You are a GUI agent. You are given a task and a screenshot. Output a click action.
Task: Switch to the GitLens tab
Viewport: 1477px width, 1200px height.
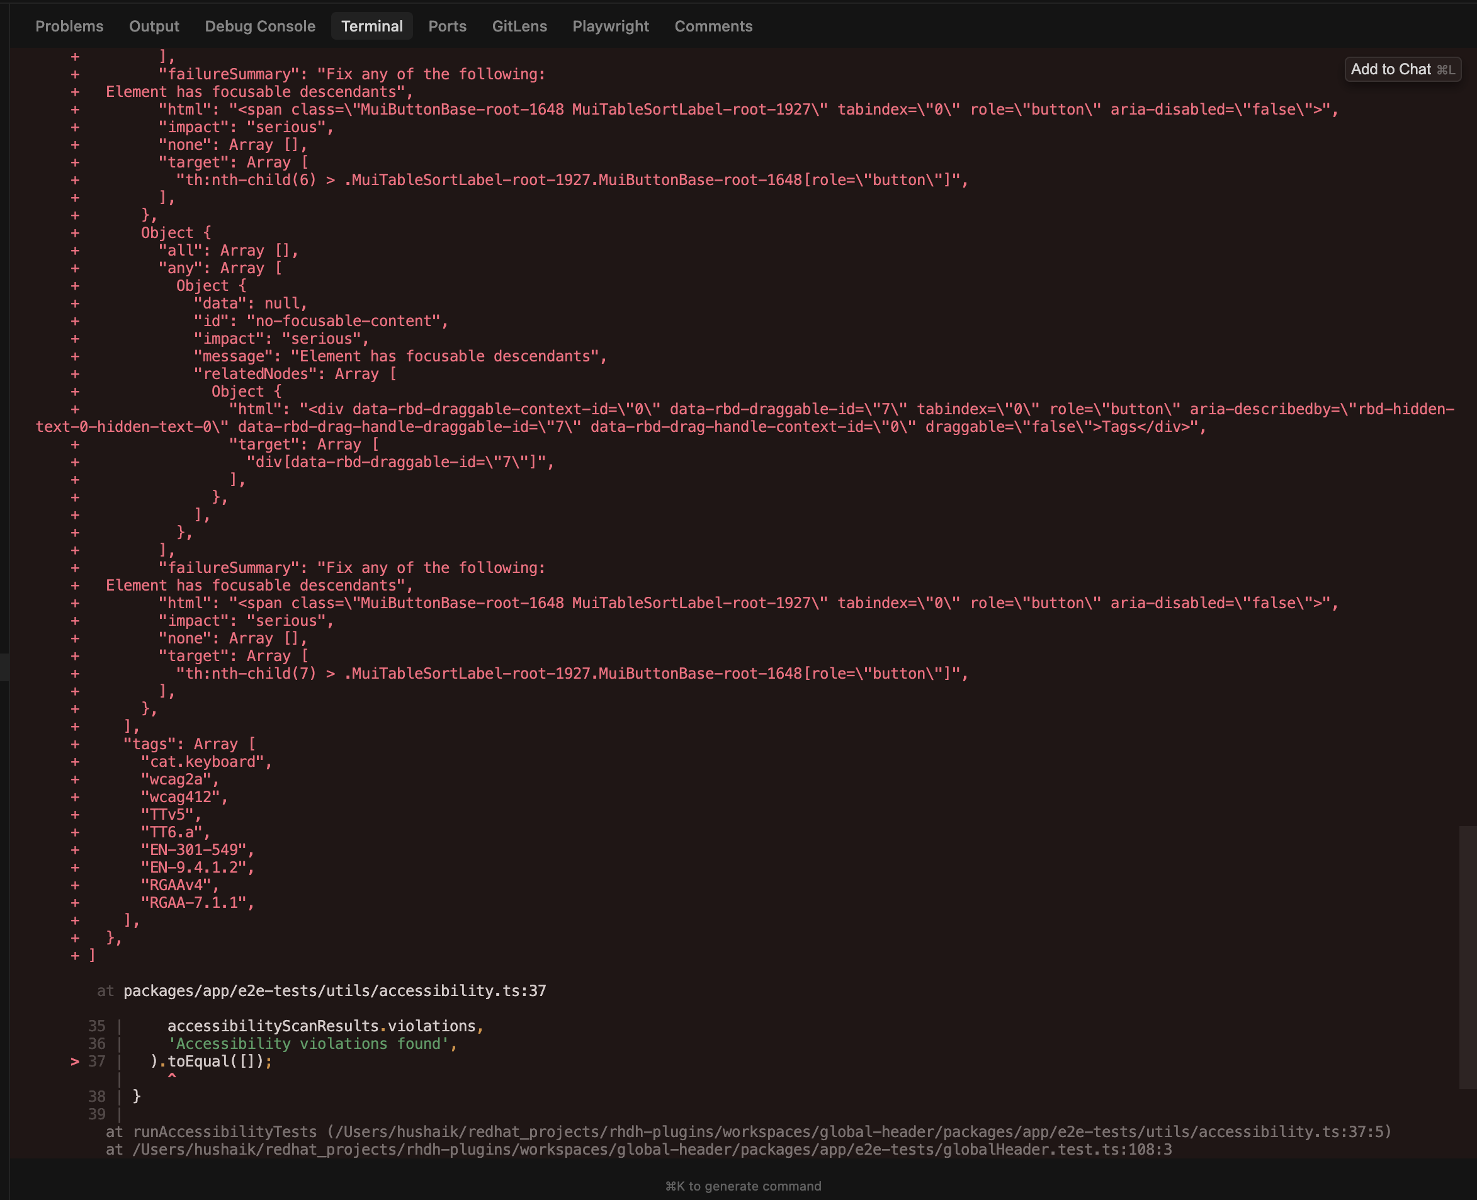tap(519, 26)
